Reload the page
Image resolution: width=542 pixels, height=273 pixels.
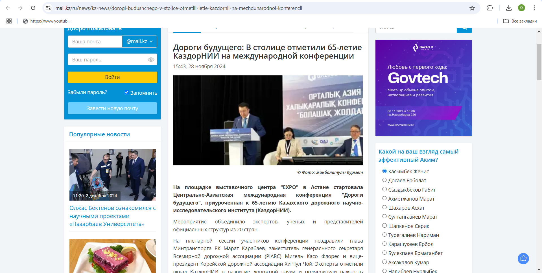[x=33, y=8]
